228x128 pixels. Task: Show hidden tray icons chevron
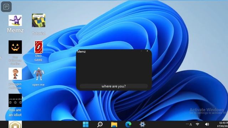pyautogui.click(x=191, y=124)
